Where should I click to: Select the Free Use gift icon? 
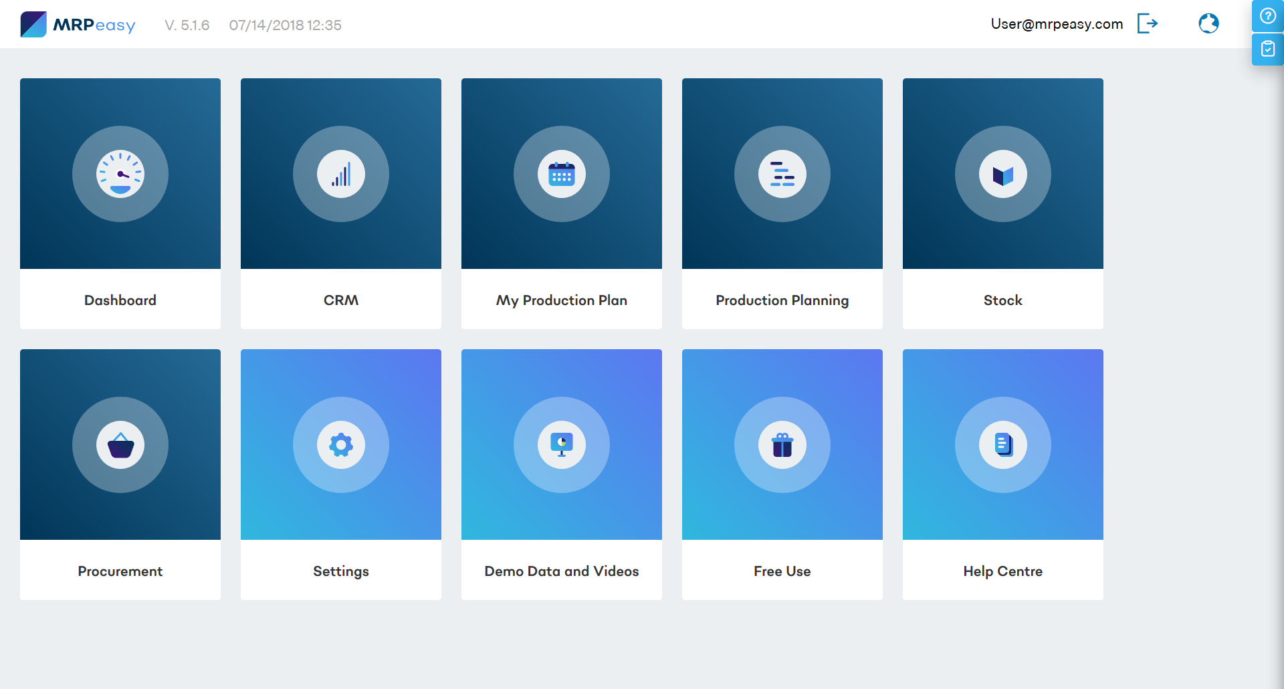(782, 445)
